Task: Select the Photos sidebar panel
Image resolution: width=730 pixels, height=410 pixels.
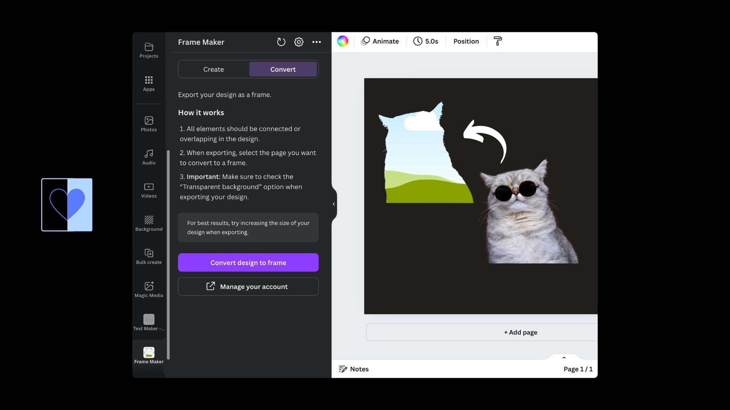Action: 148,124
